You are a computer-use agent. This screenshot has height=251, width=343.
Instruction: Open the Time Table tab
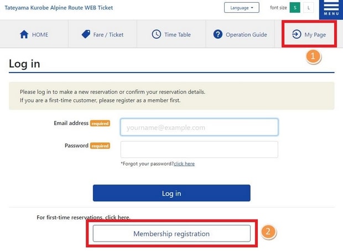pos(171,34)
